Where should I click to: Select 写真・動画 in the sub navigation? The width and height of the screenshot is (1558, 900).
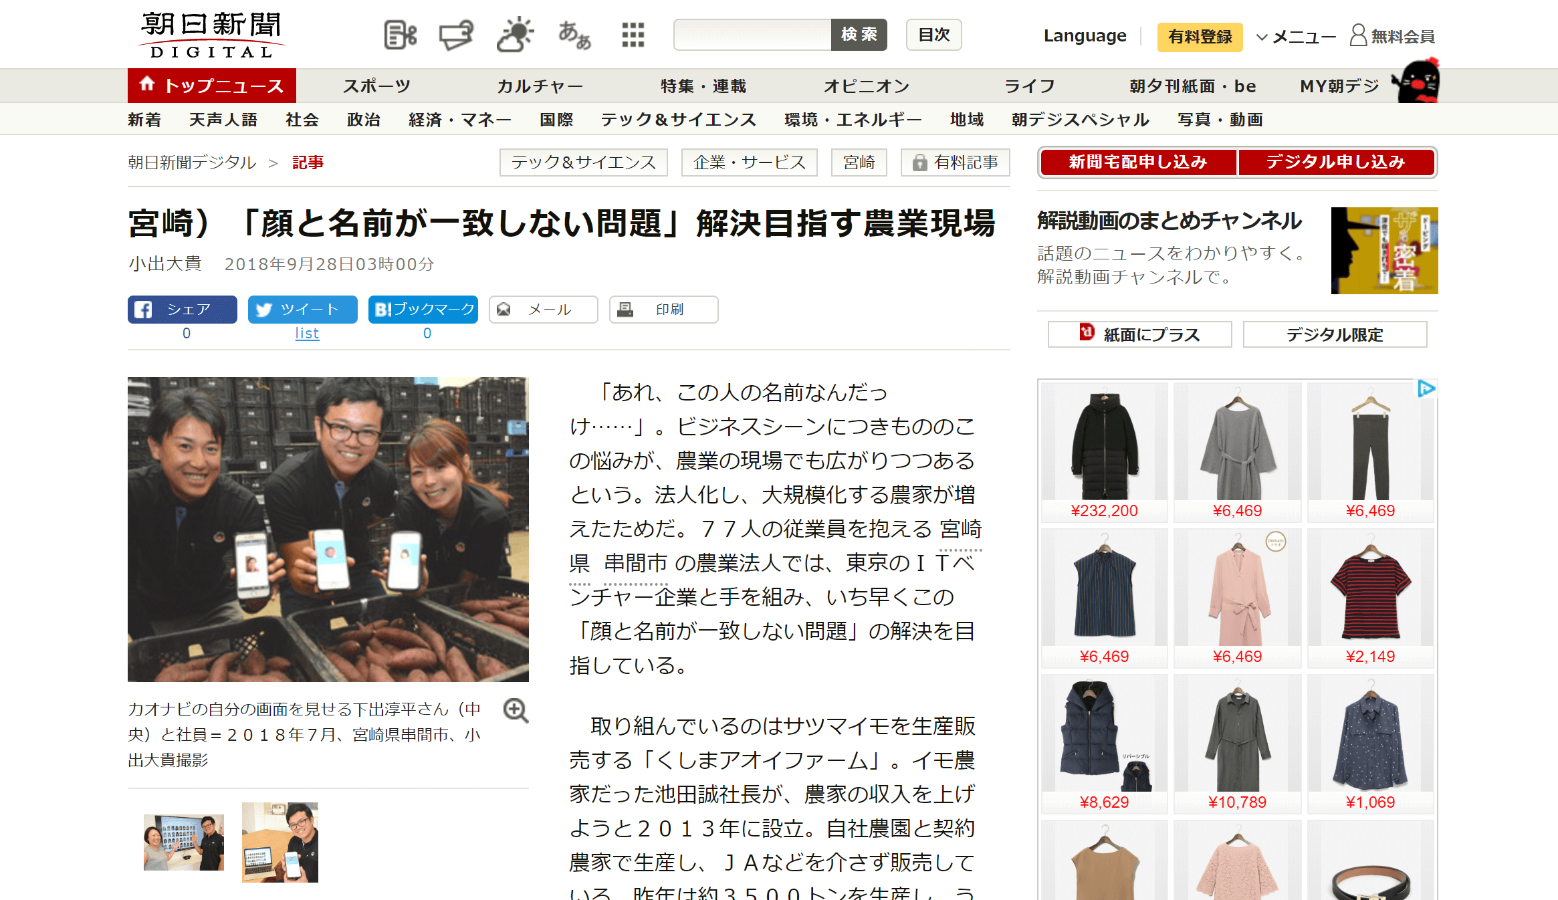click(1220, 120)
